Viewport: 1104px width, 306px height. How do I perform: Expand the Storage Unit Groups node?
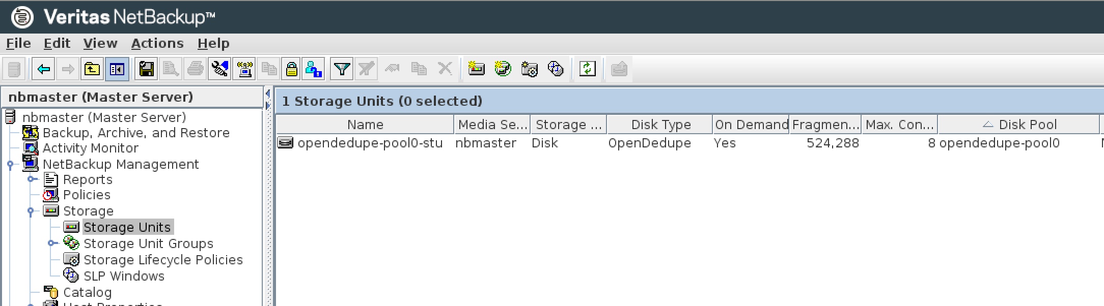51,243
